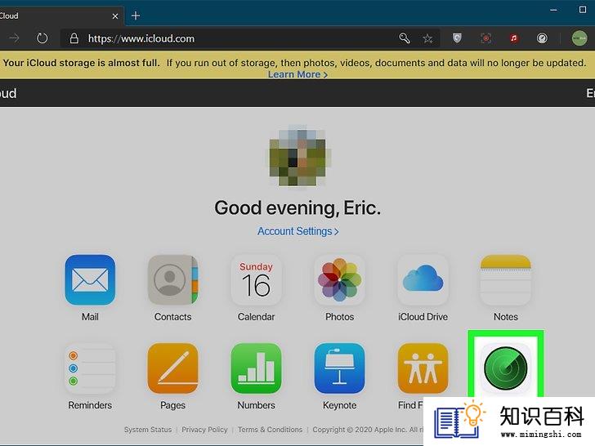Open the Mail app
595x446 pixels.
pyautogui.click(x=90, y=280)
